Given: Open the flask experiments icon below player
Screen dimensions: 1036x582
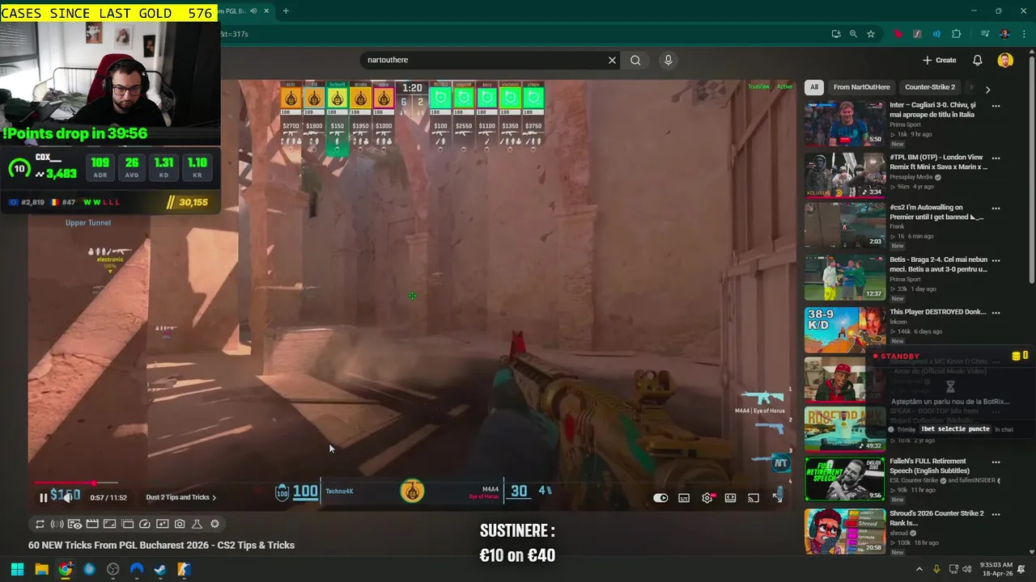Looking at the screenshot, I should (x=197, y=524).
